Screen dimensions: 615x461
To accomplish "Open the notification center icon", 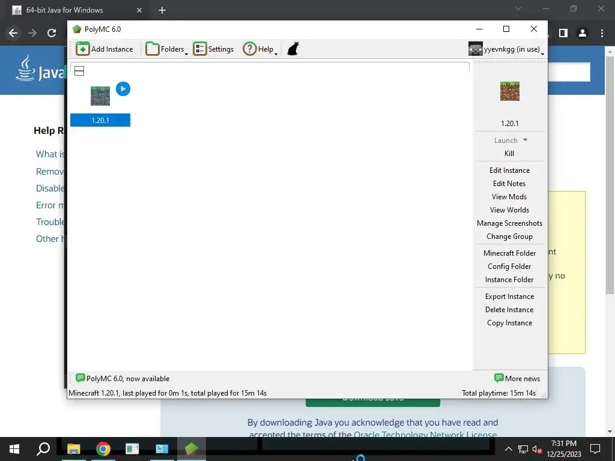I will (595, 449).
